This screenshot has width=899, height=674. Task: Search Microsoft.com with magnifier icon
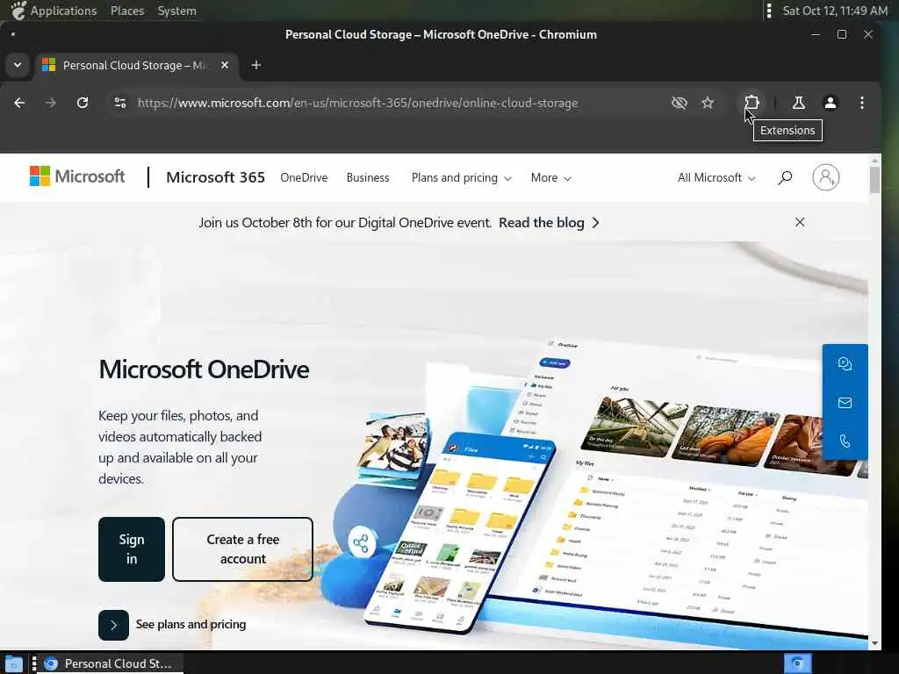coord(785,177)
